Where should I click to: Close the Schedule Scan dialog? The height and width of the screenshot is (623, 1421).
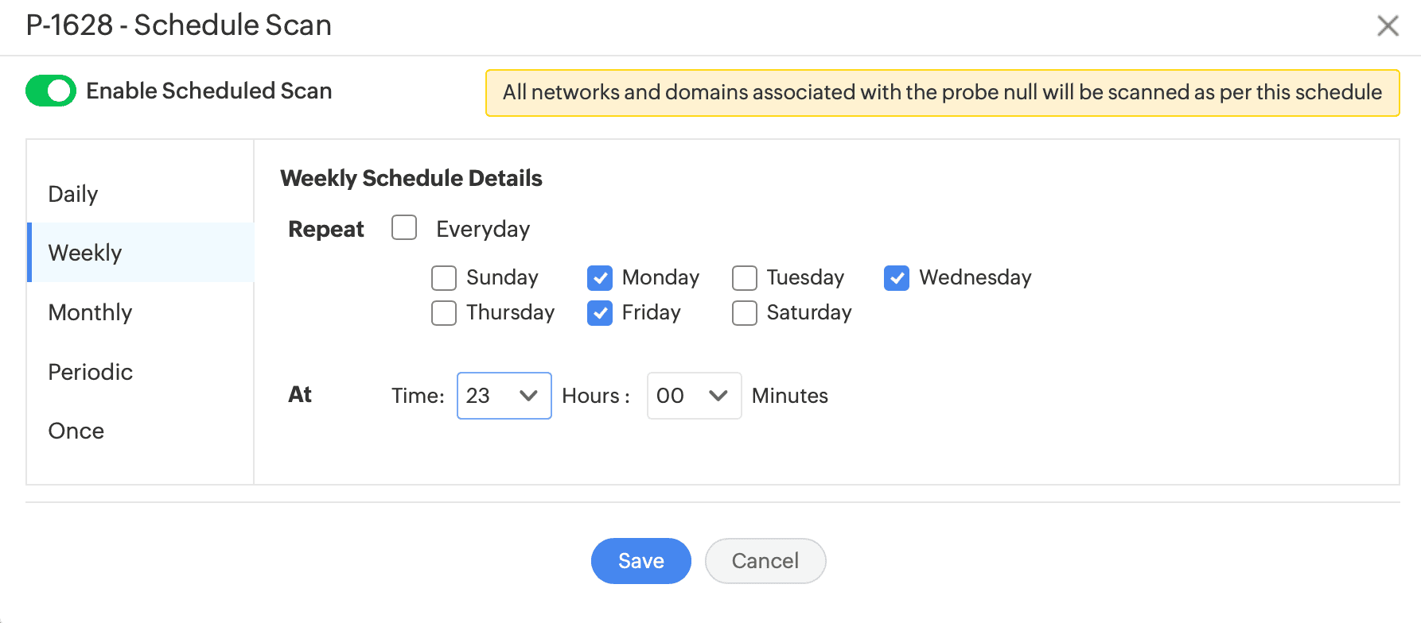[1388, 26]
